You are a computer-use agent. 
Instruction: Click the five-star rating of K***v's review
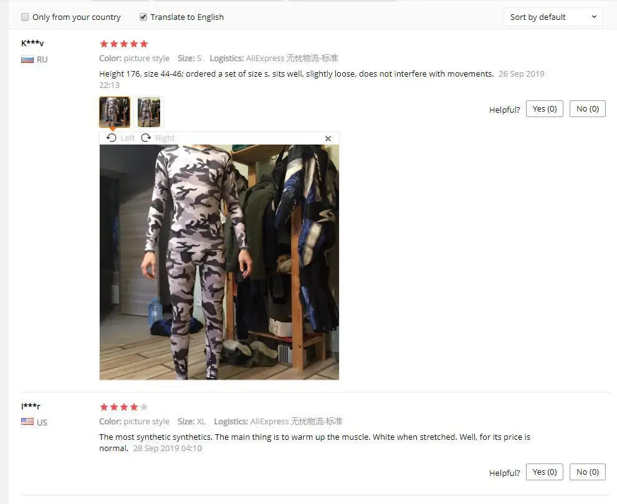124,44
